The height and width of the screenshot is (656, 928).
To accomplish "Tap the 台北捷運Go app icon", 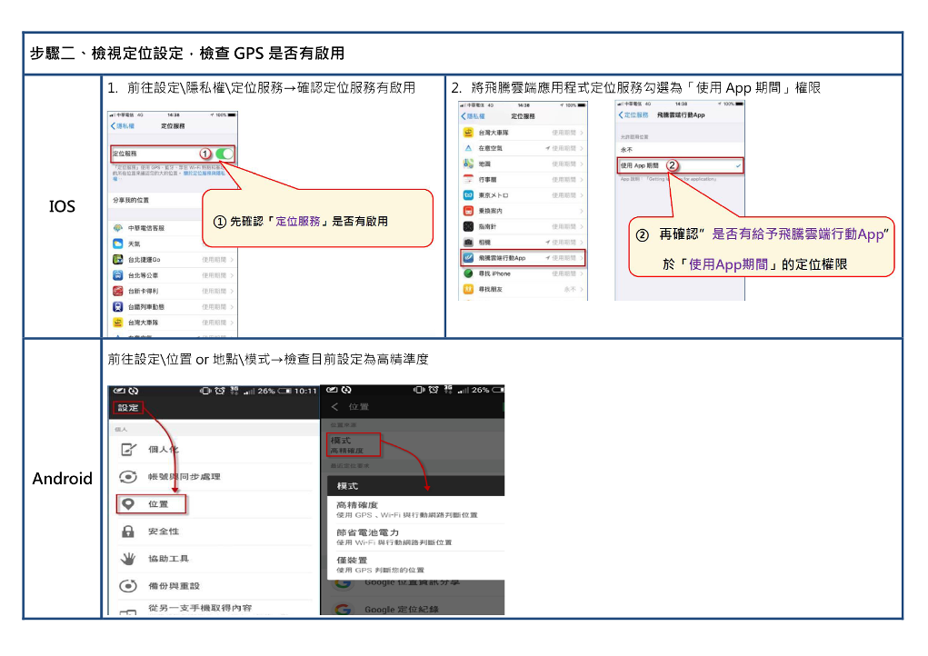I will [118, 260].
